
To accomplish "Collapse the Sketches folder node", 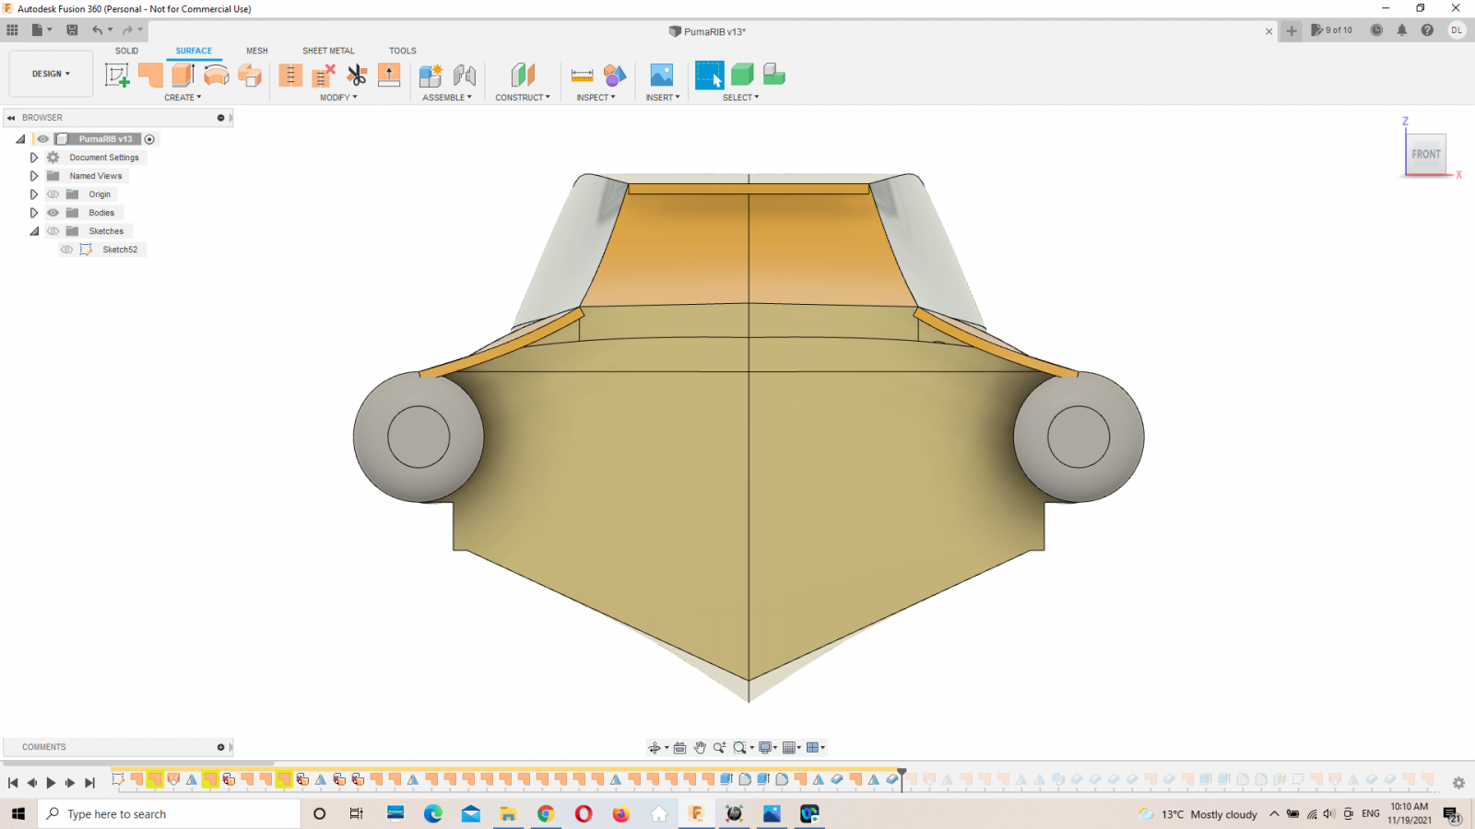I will click(x=34, y=231).
